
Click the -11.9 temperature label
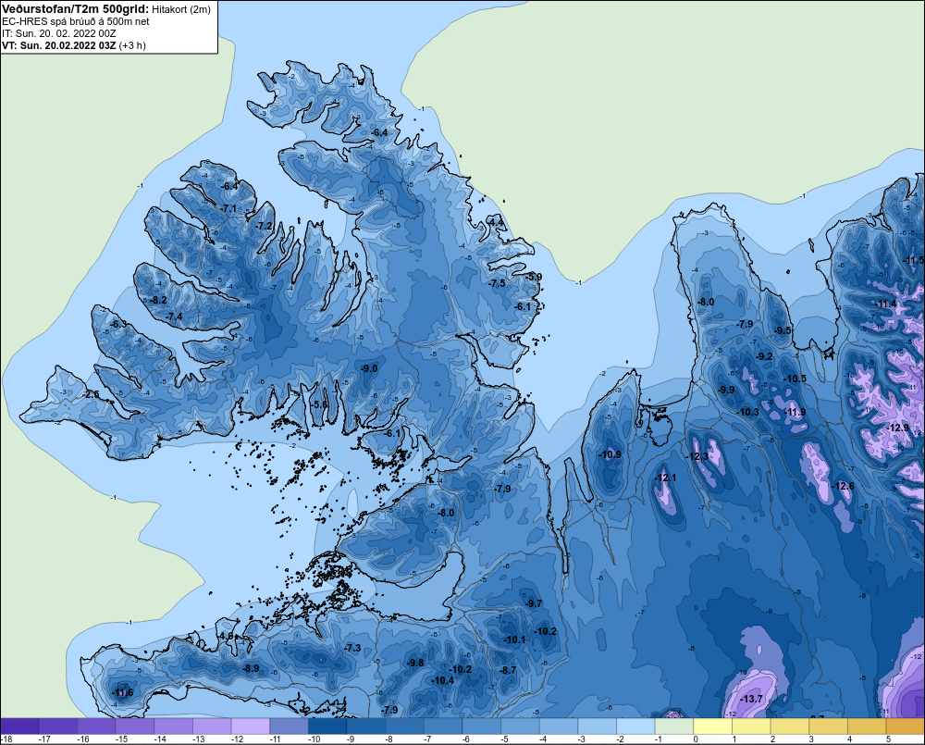point(795,412)
